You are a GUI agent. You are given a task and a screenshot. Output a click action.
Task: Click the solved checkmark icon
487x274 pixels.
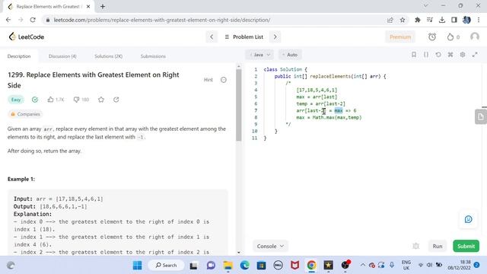pyautogui.click(x=35, y=100)
